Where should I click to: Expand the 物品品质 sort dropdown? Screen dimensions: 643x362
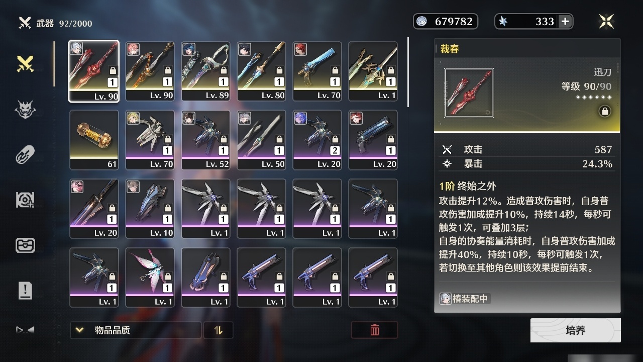pos(136,330)
